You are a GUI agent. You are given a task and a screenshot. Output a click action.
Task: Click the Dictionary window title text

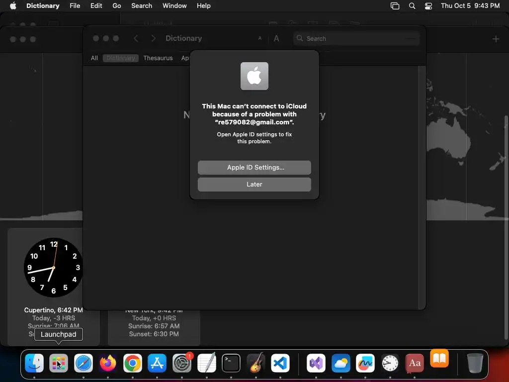[x=184, y=38]
